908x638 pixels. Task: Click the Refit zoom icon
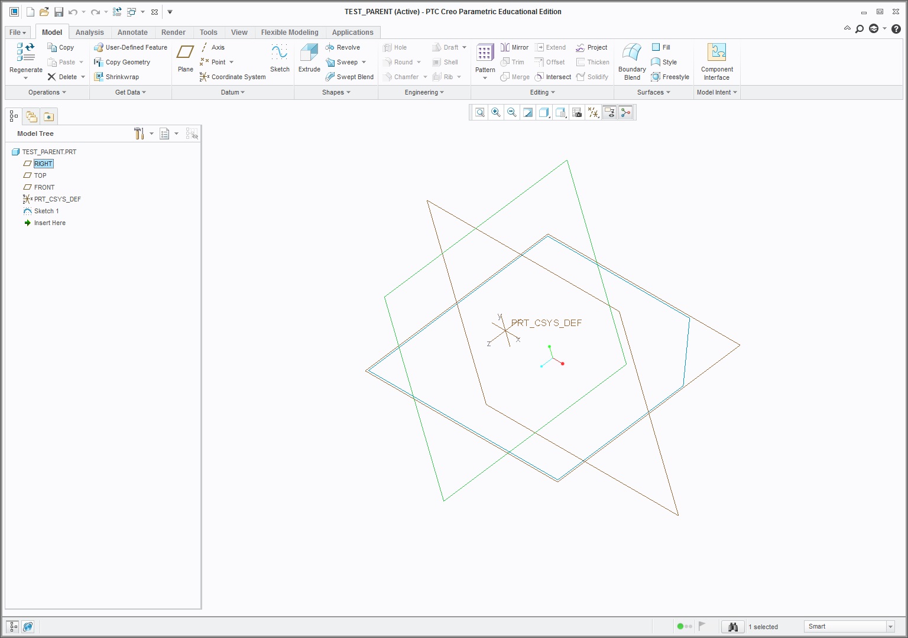(480, 112)
